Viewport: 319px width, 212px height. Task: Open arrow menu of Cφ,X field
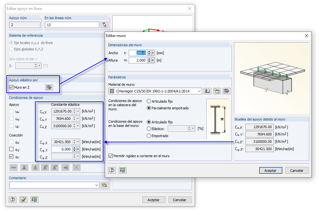point(78,142)
